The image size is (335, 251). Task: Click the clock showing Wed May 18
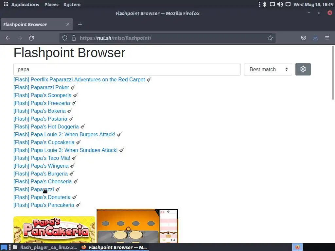313,5
